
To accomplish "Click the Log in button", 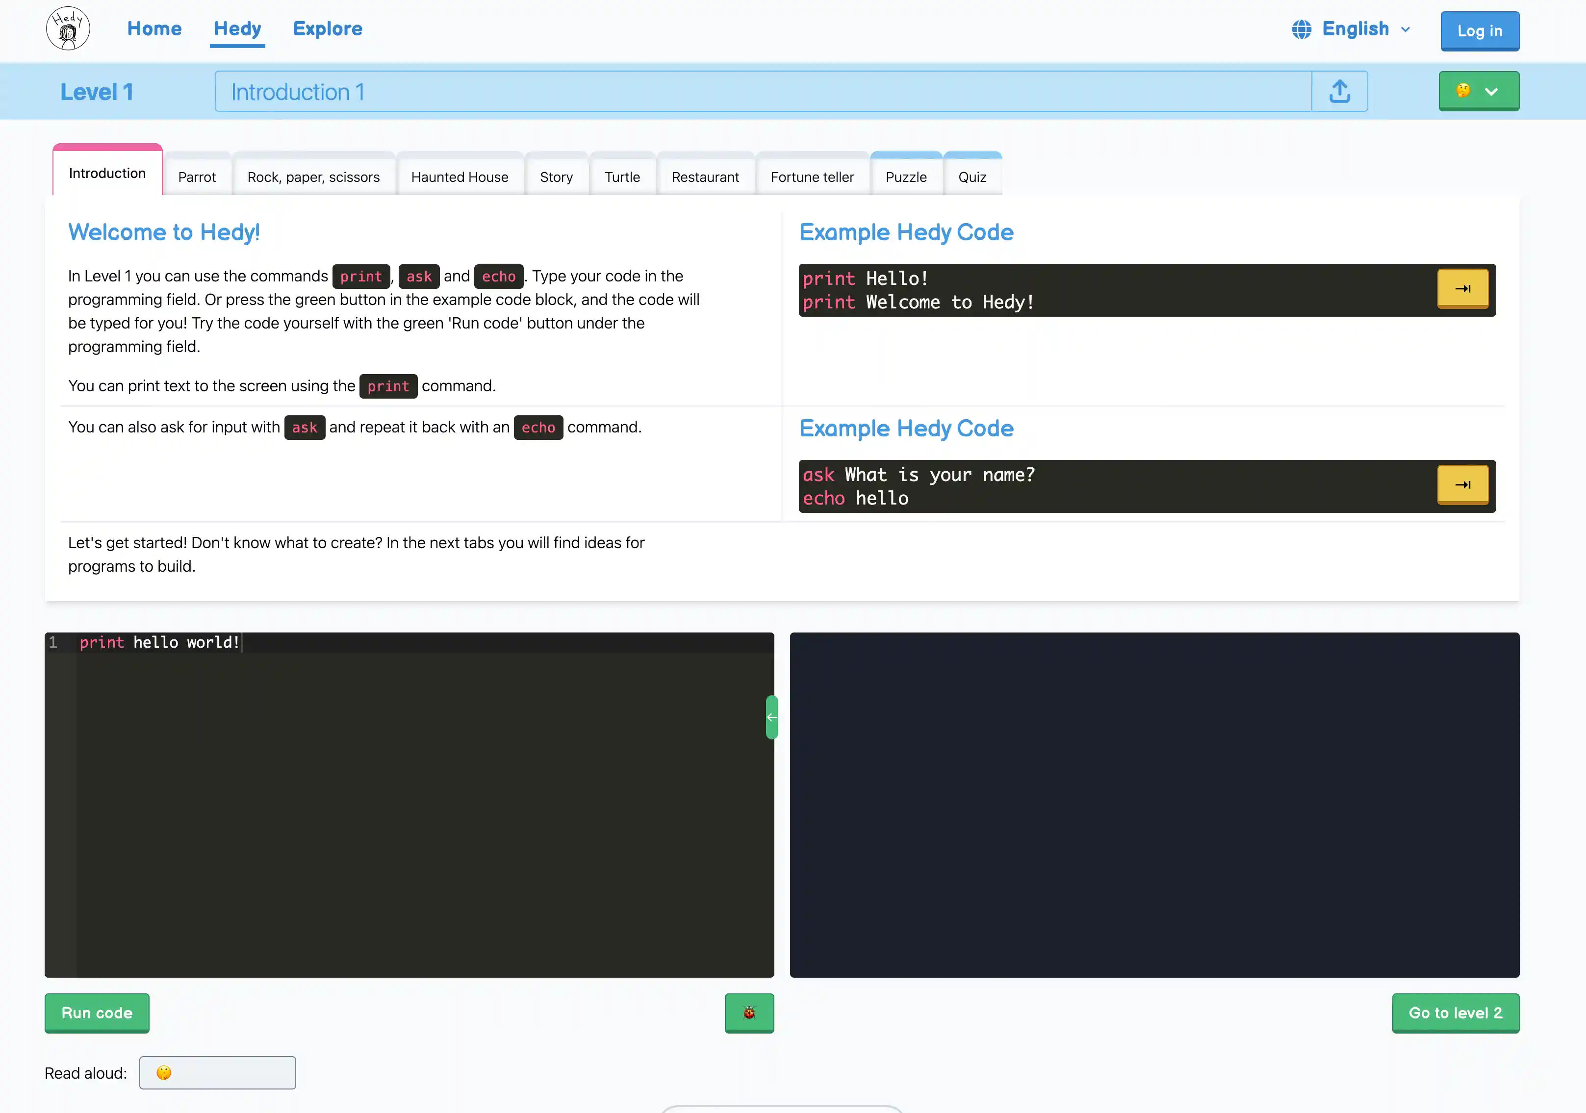I will point(1479,31).
